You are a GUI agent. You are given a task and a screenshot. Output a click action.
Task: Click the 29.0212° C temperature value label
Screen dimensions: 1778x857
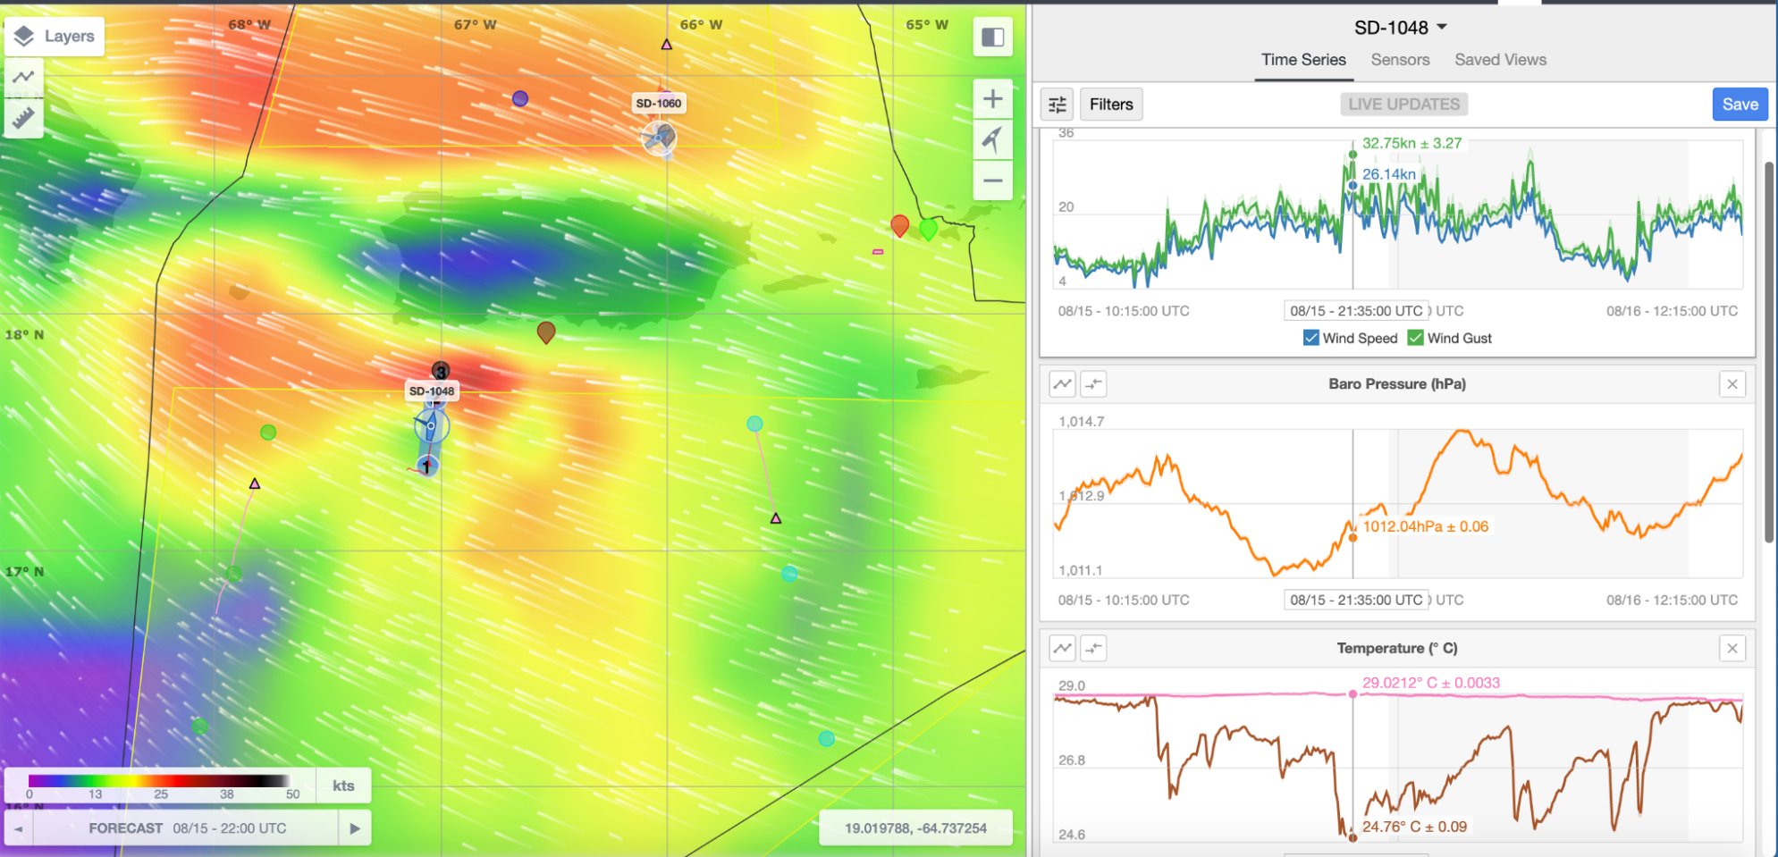(x=1430, y=683)
